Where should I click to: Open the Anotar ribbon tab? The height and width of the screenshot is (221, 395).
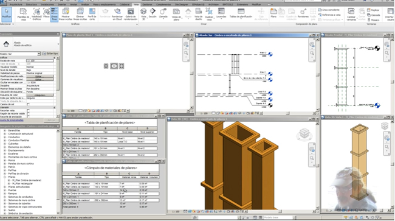coord(74,4)
